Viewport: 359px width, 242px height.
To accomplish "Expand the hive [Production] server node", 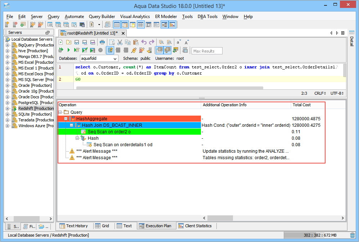I will click(x=8, y=51).
